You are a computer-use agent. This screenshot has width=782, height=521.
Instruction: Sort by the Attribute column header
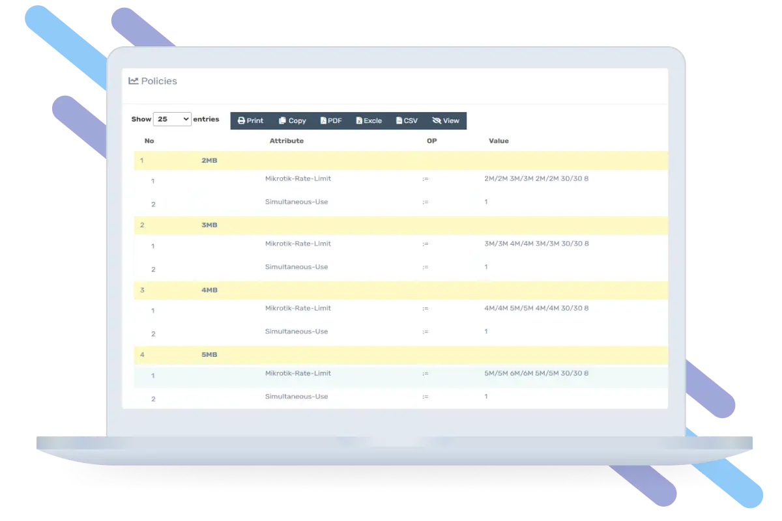(x=287, y=141)
